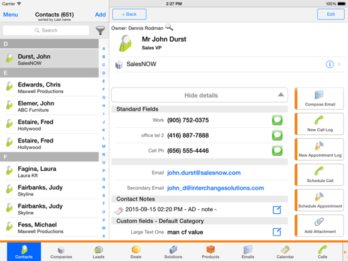Jump to letter M in index

tap(103, 146)
